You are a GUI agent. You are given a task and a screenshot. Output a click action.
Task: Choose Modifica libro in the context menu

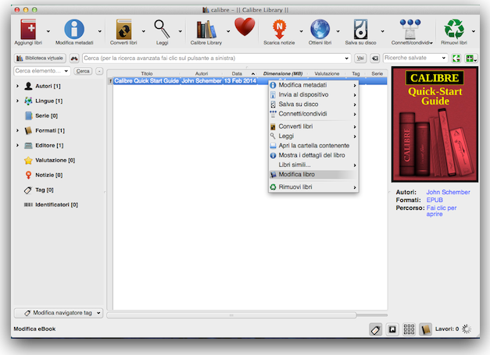313,175
